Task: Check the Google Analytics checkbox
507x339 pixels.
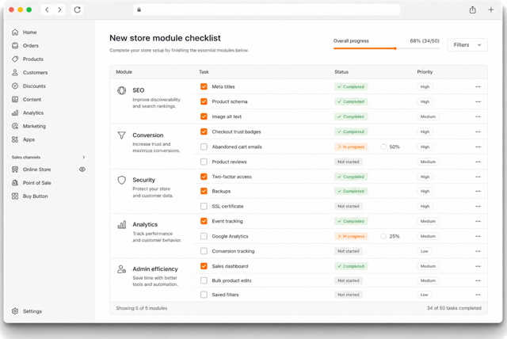Action: [x=204, y=236]
